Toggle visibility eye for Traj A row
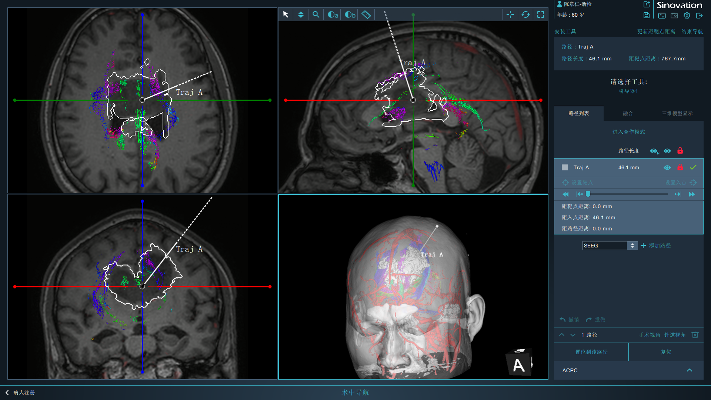The image size is (711, 400). [667, 167]
